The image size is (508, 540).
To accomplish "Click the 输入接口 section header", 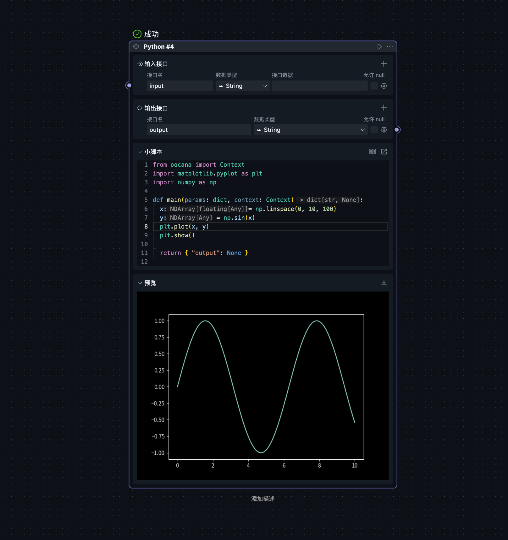I will pyautogui.click(x=156, y=64).
